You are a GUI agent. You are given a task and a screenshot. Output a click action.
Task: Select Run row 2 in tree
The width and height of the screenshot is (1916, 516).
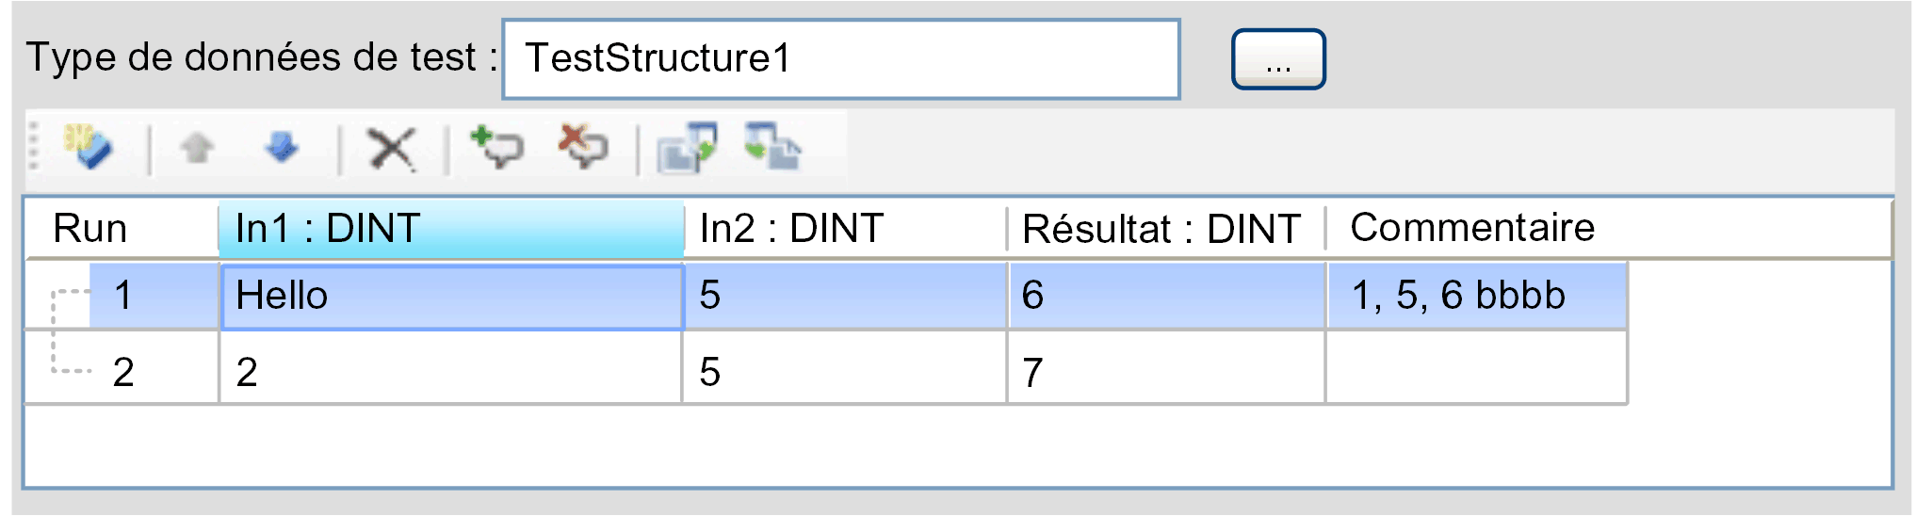(x=122, y=372)
